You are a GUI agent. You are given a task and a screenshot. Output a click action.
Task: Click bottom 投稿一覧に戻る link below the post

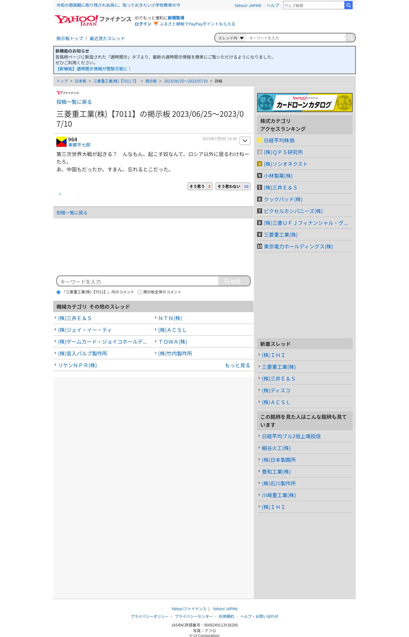click(72, 213)
